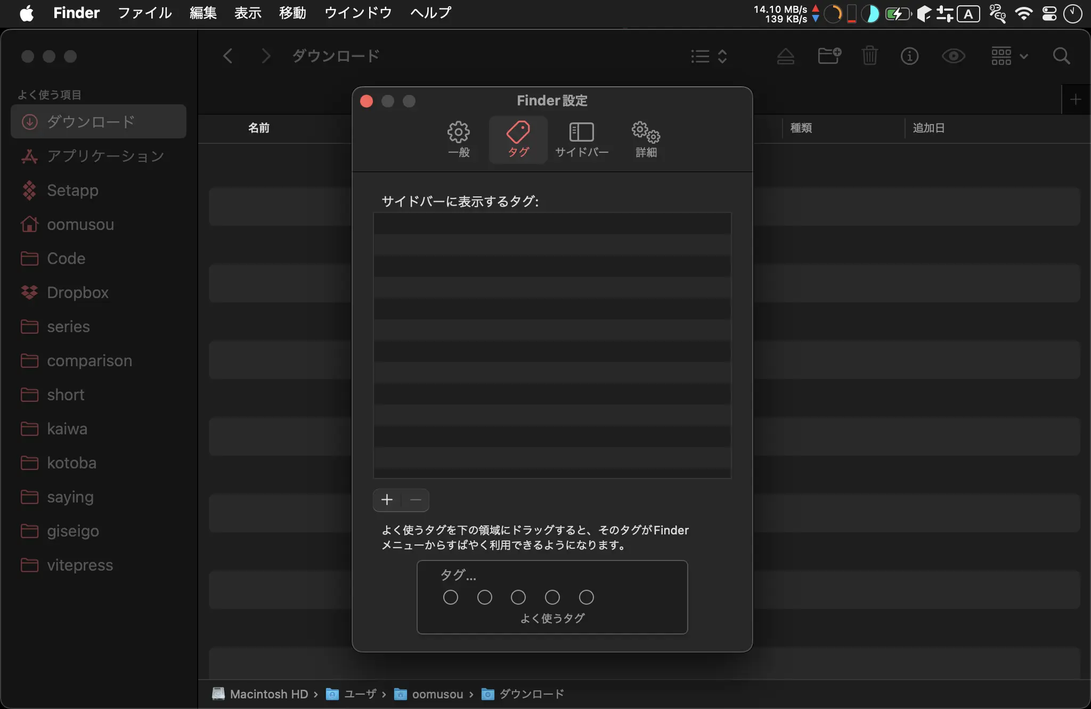Click ユーザ in the path bar
1091x709 pixels.
pyautogui.click(x=351, y=694)
